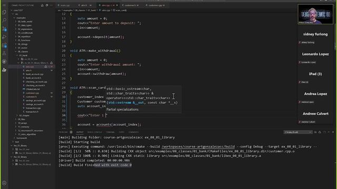
Task: Open the CMake Tools view
Action: [4, 70]
